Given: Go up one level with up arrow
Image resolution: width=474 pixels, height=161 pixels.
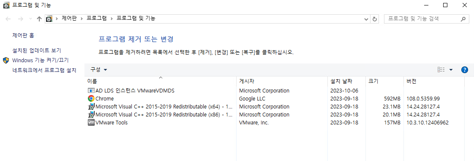Looking at the screenshot, I should pos(39,18).
